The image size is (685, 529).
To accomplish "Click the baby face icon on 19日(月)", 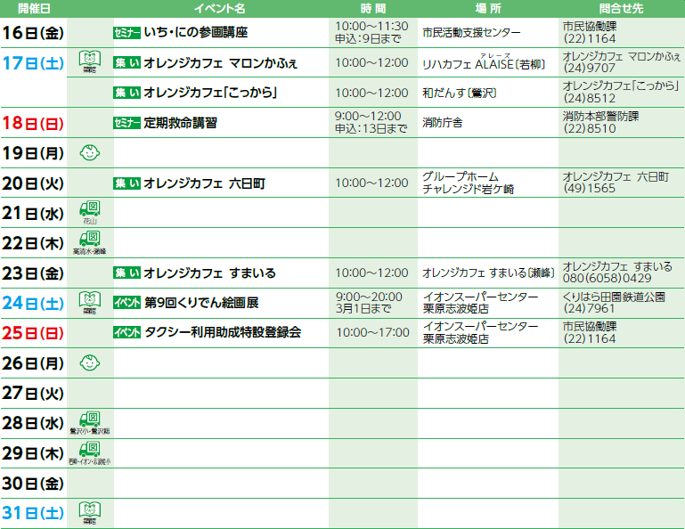I will click(x=90, y=153).
